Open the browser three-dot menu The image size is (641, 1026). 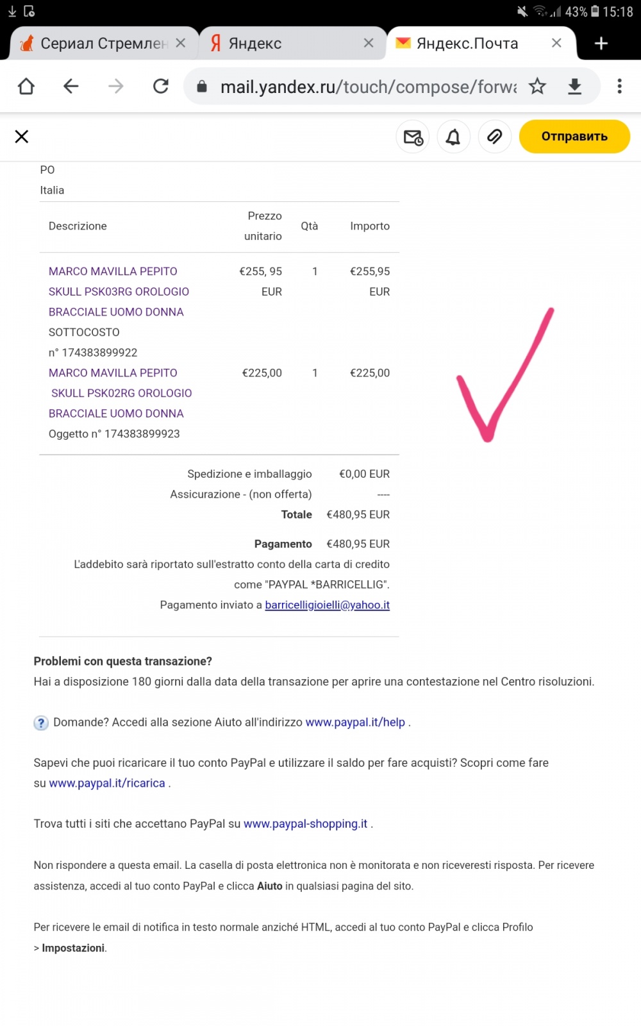pyautogui.click(x=619, y=86)
